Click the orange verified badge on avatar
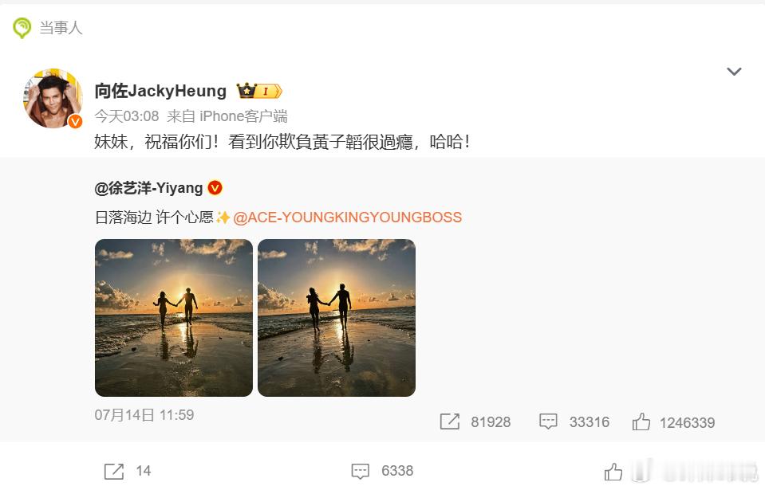The width and height of the screenshot is (765, 490). (x=75, y=121)
